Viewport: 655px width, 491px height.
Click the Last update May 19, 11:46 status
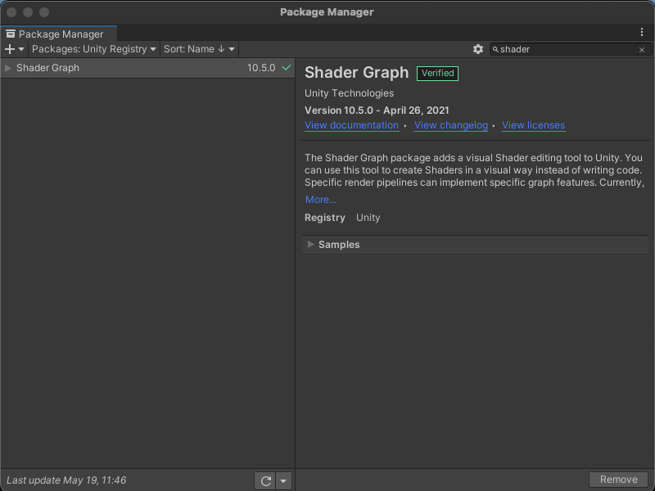[66, 480]
